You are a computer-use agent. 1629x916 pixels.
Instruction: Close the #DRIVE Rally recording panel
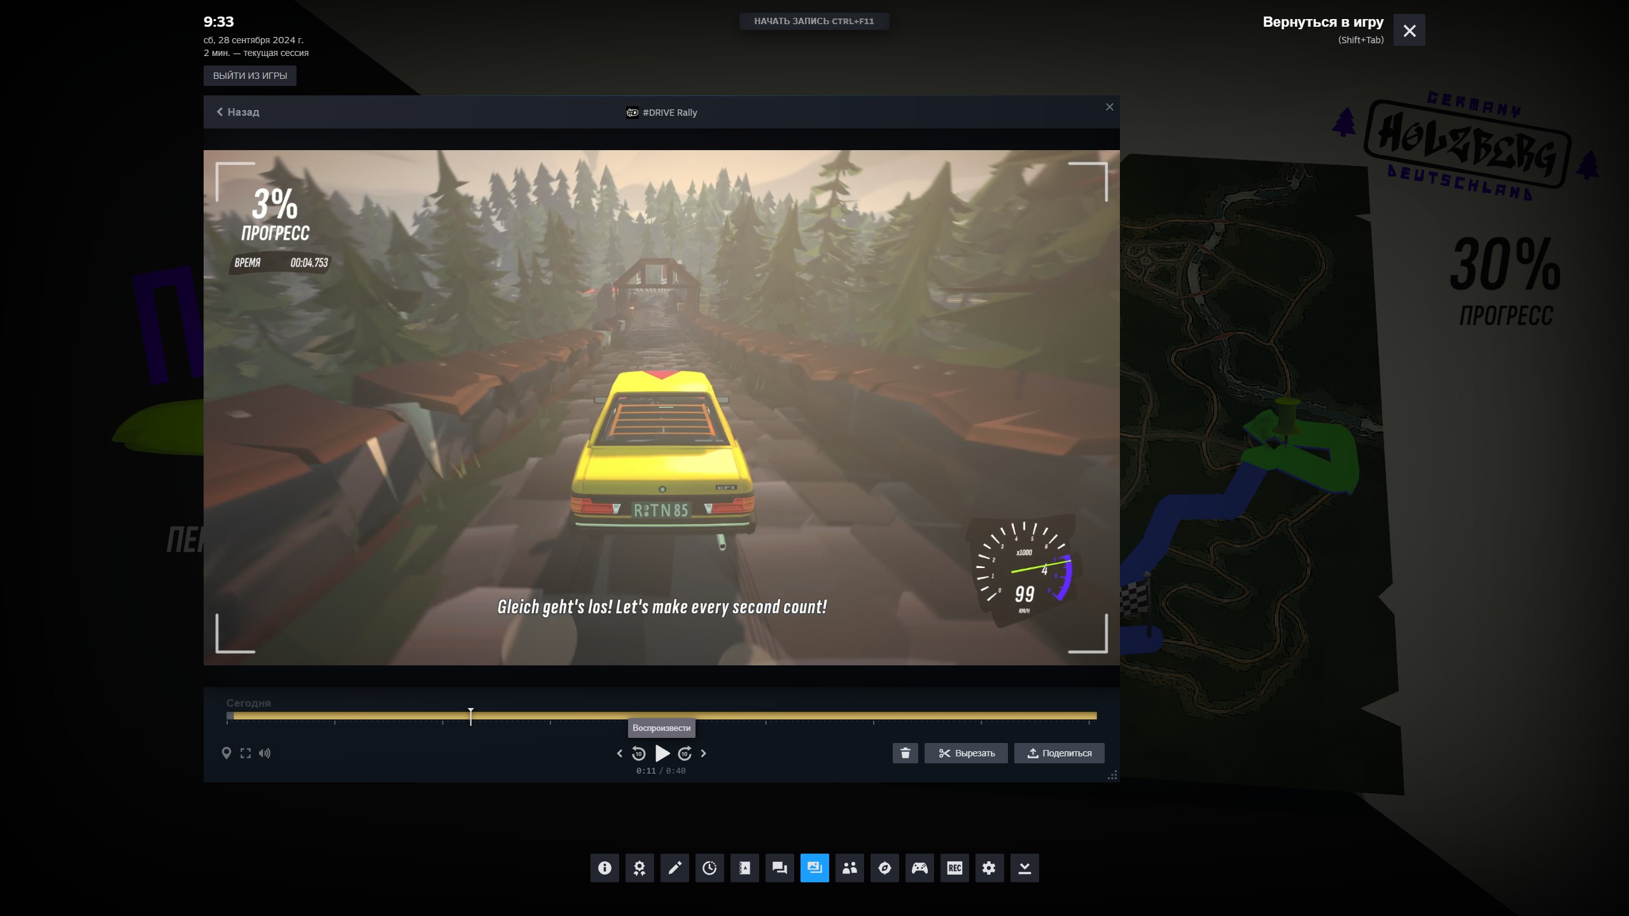pyautogui.click(x=1110, y=107)
